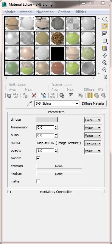Click the medium None map button
The height and width of the screenshot is (244, 112).
pos(59,174)
